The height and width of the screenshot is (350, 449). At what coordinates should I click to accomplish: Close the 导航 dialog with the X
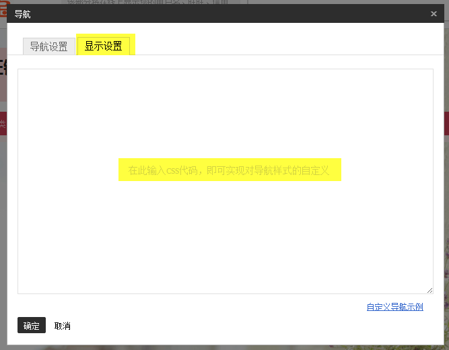[434, 13]
